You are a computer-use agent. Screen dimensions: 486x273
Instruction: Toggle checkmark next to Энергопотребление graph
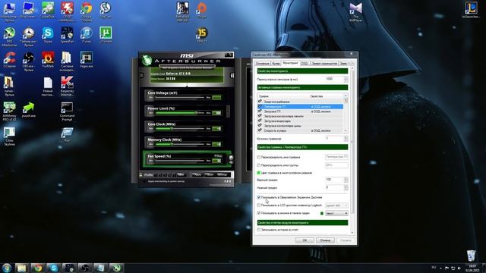260,101
